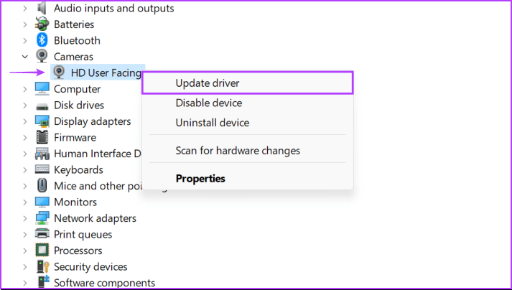Image resolution: width=512 pixels, height=290 pixels.
Task: Click the Batteries category icon
Action: coord(42,24)
